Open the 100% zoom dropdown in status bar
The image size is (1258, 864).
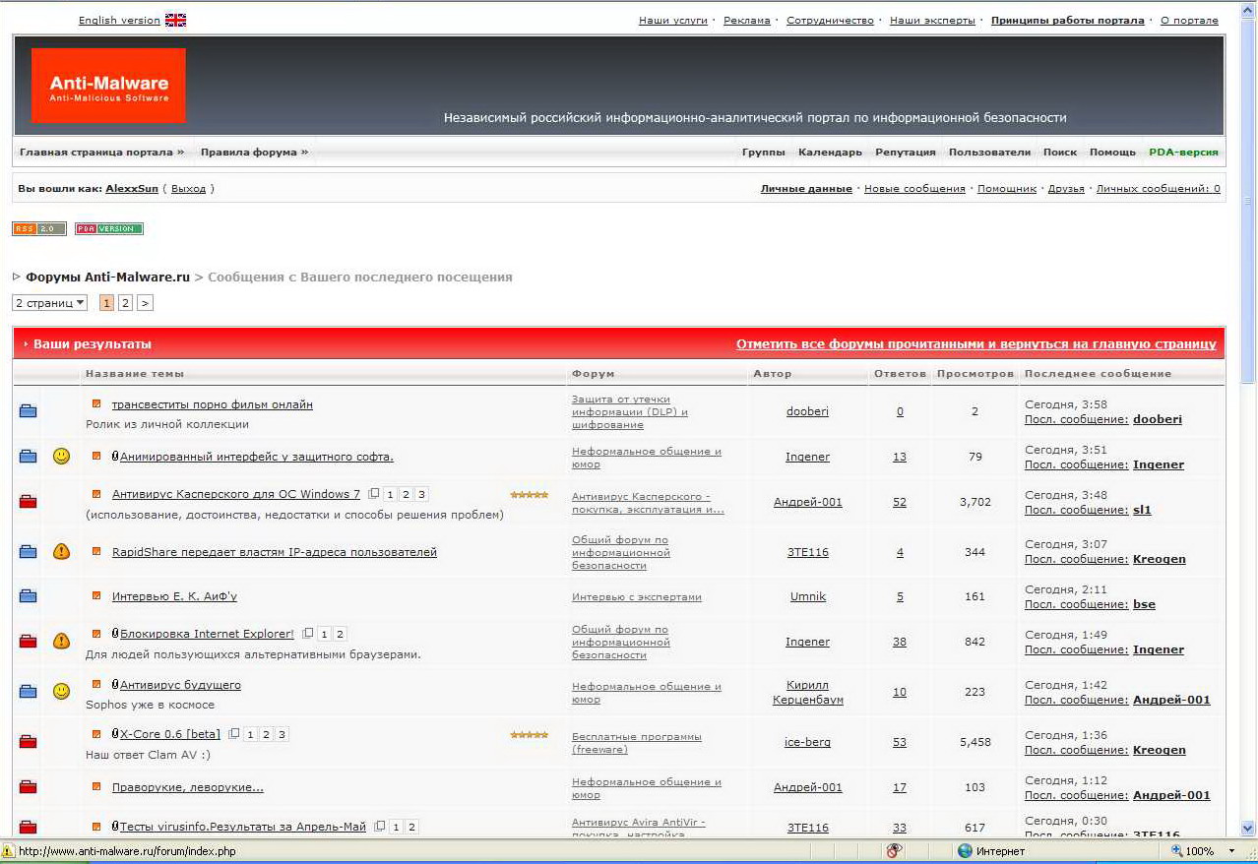point(1231,851)
